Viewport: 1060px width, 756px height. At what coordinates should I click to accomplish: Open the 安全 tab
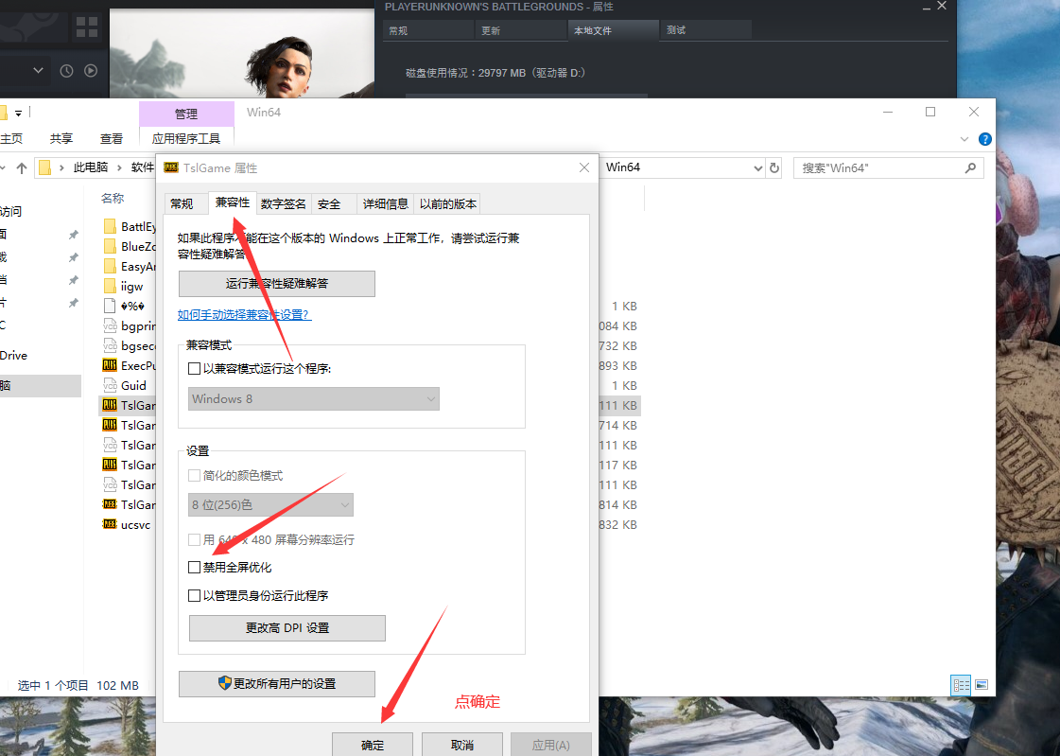(329, 203)
